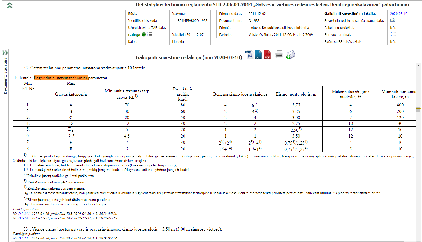The height and width of the screenshot is (242, 422).
Task: Open D1-231 link under Papildyta punktu
Action: 24,238
